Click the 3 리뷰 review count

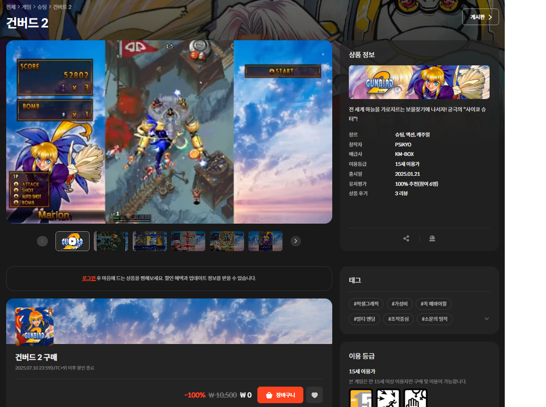click(x=401, y=193)
